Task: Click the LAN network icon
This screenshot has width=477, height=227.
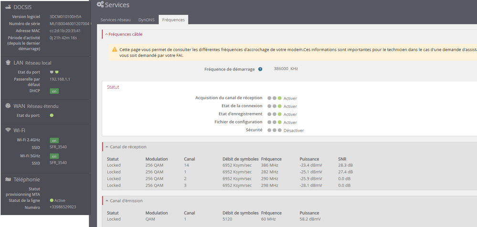Action: point(8,62)
